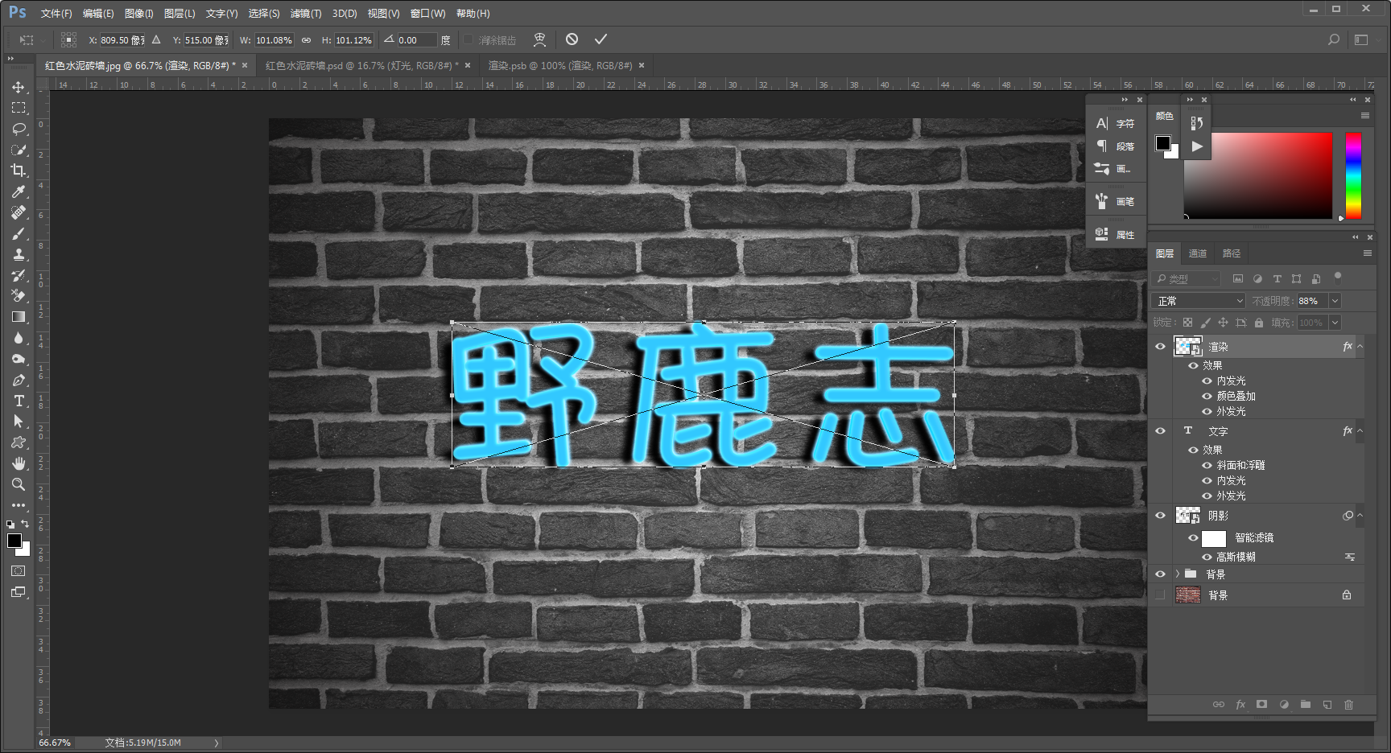This screenshot has height=753, width=1391.
Task: Open blend mode dropdown 正常
Action: (1199, 301)
